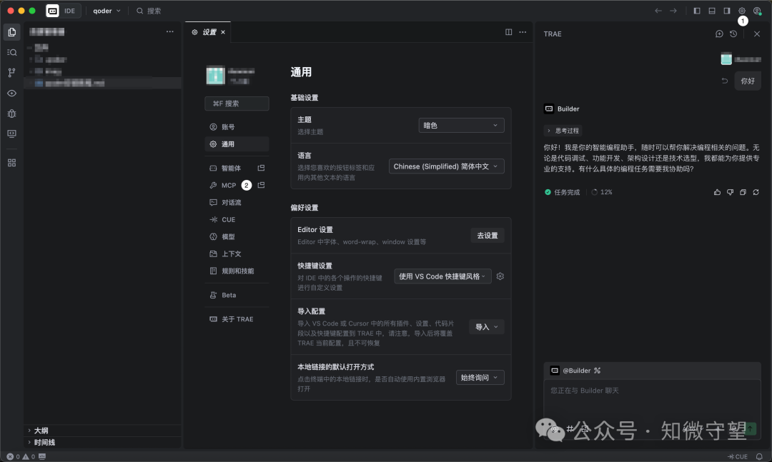Image resolution: width=772 pixels, height=462 pixels.
Task: Open the 账号 settings section
Action: tap(237, 127)
